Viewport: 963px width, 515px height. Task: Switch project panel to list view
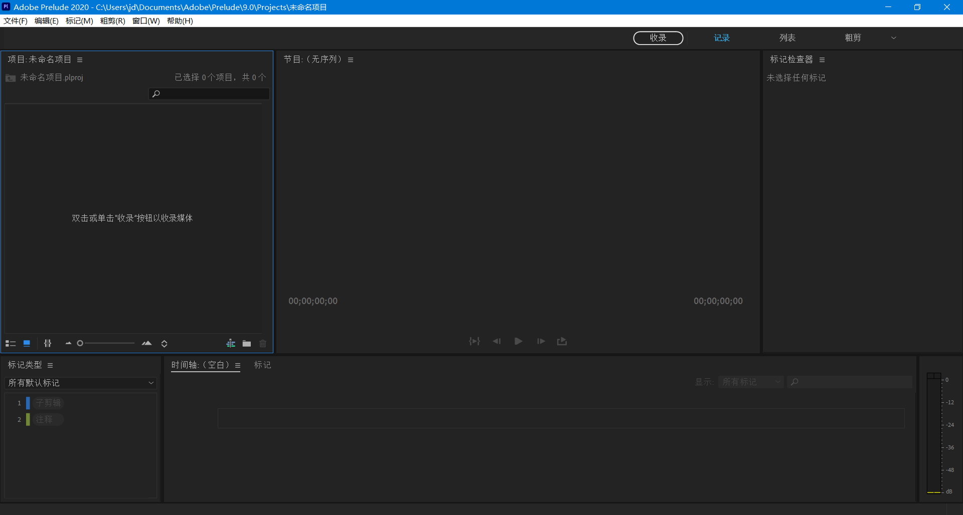tap(11, 343)
